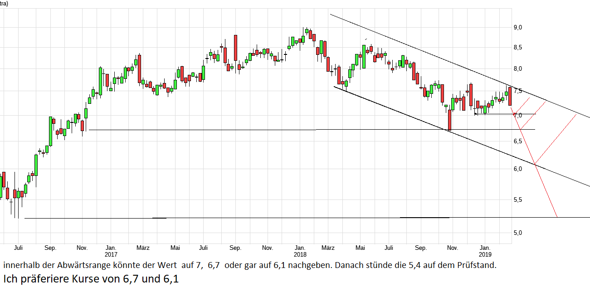Viewport: 590px width, 297px height.
Task: Select the Nov. label near the end of the axis
Action: tap(452, 248)
